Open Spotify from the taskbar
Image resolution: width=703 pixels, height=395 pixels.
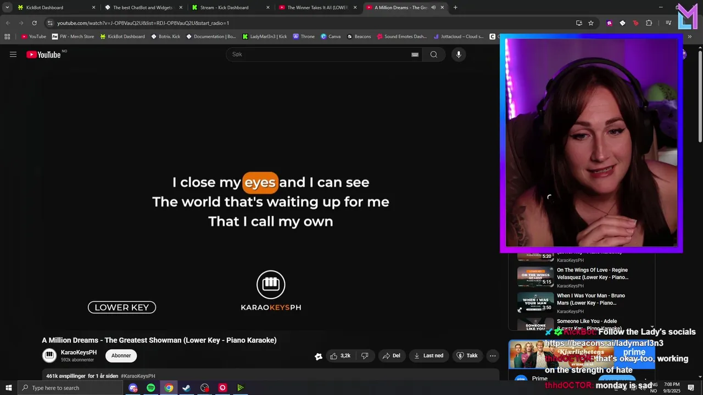[150, 388]
